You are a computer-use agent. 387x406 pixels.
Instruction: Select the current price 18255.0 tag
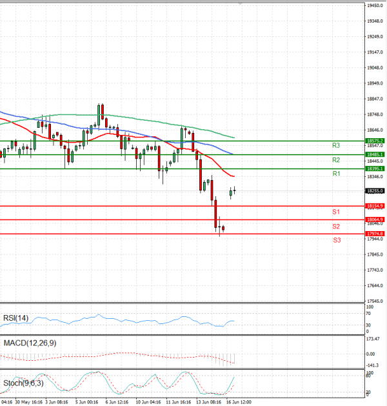(x=375, y=191)
